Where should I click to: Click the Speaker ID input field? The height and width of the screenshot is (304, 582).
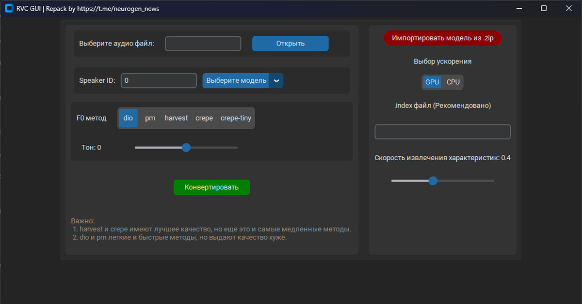[x=159, y=81]
